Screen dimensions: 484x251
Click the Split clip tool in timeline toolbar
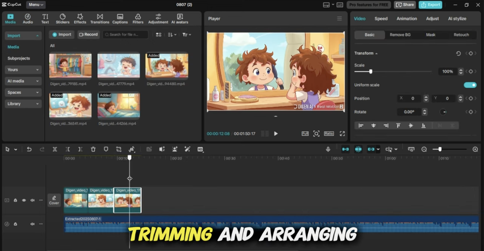pos(55,150)
